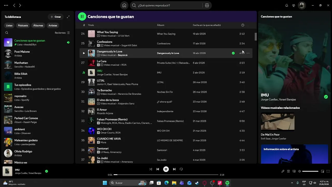Sort by Fecha en la que se añadió
This screenshot has width=332, height=187.
tap(207, 25)
